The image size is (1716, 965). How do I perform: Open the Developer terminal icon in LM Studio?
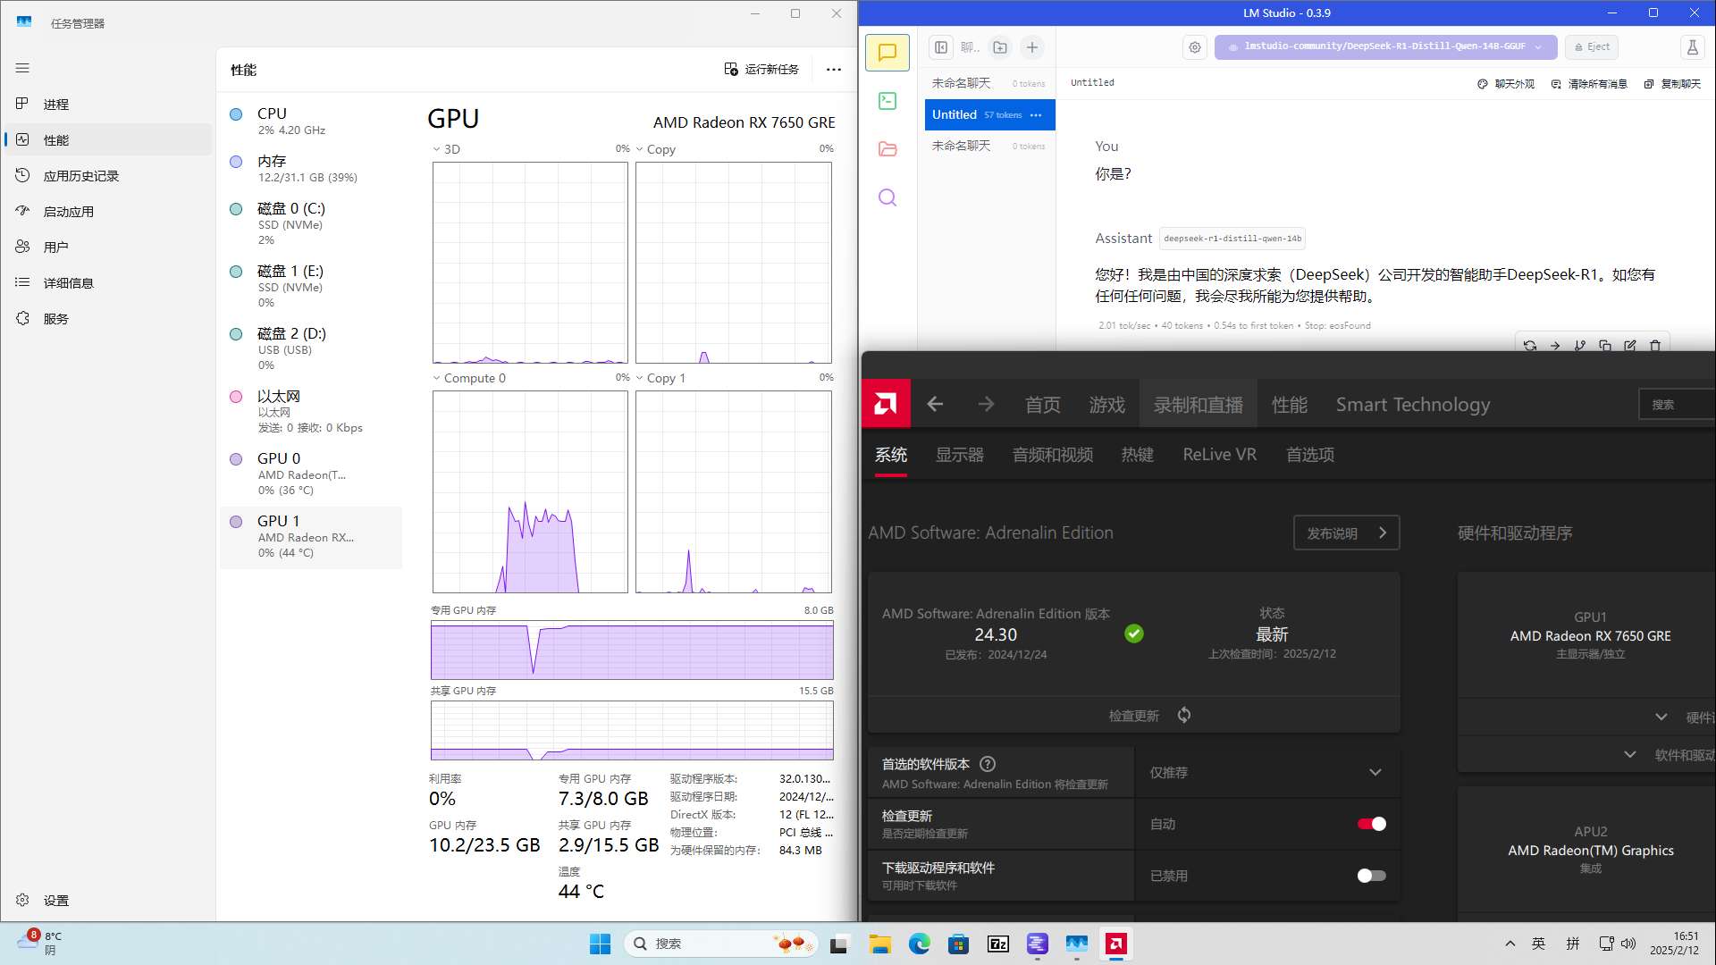pos(887,101)
